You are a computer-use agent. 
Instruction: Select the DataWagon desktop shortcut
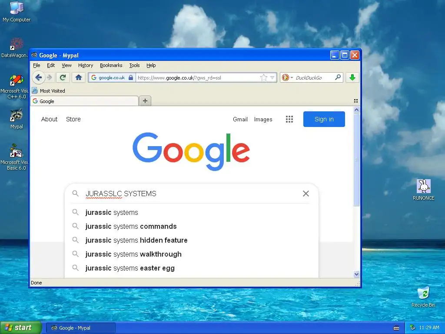pos(15,48)
